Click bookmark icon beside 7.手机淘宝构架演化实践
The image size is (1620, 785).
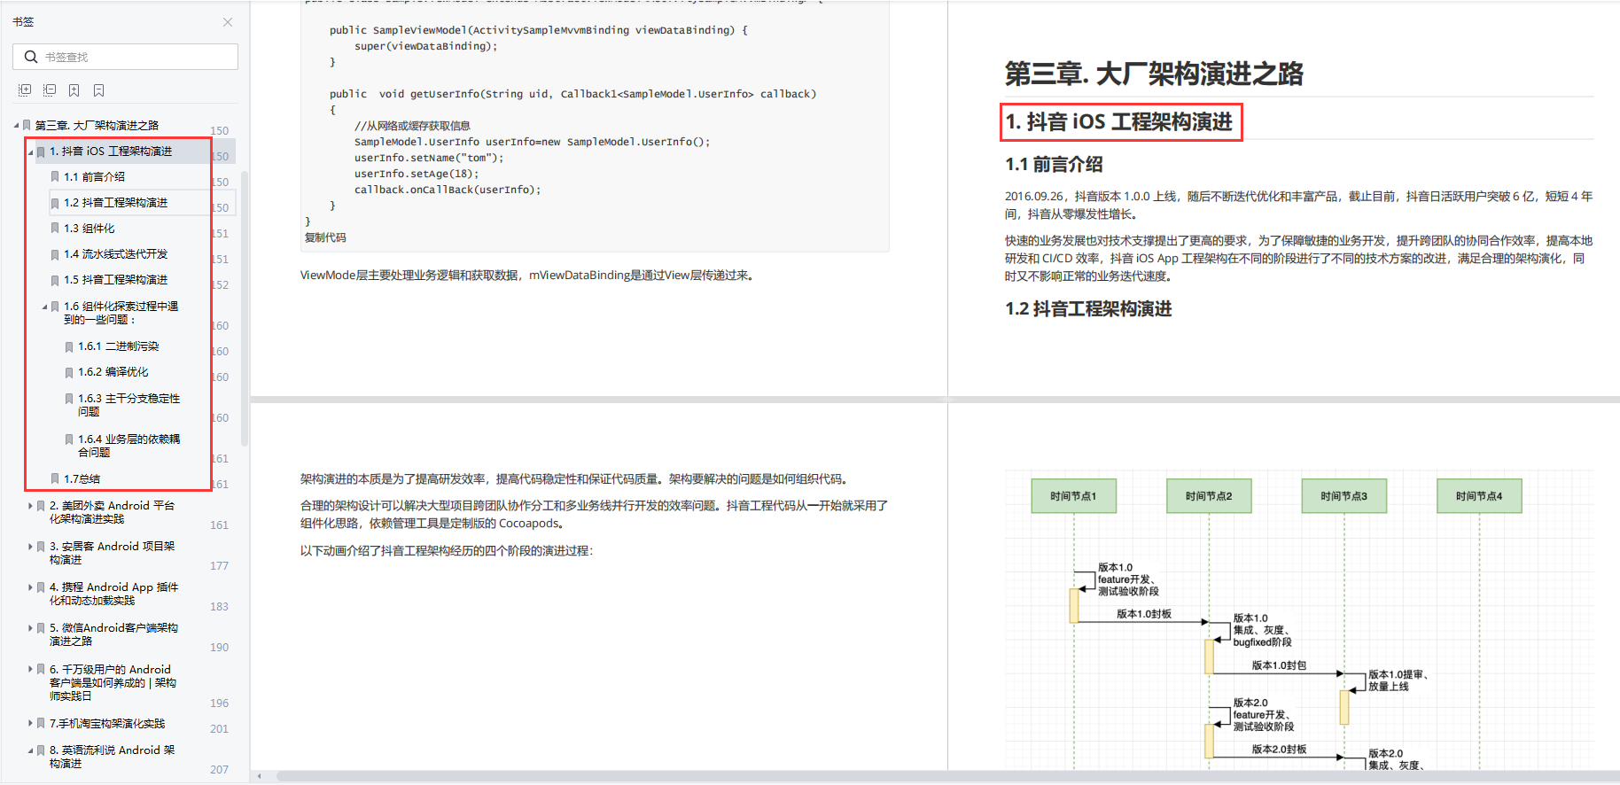tap(41, 724)
